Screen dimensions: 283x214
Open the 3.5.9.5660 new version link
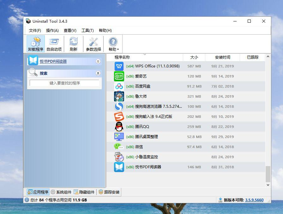tap(254, 200)
